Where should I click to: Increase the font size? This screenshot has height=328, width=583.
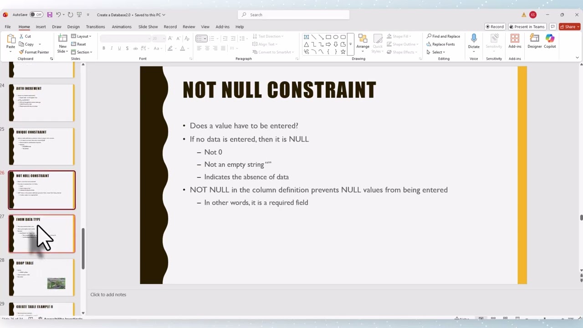coord(170,38)
